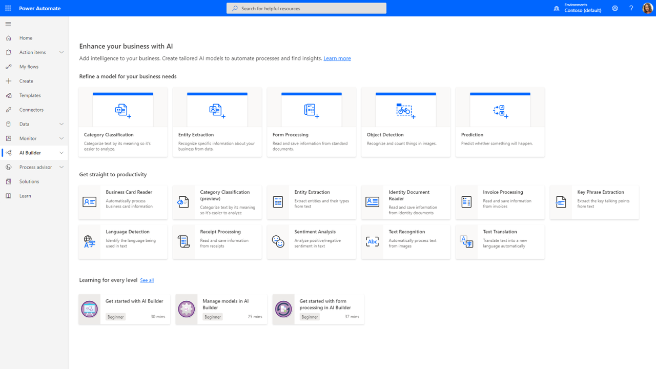Open the app launcher waffle icon
The height and width of the screenshot is (369, 656).
[x=8, y=8]
